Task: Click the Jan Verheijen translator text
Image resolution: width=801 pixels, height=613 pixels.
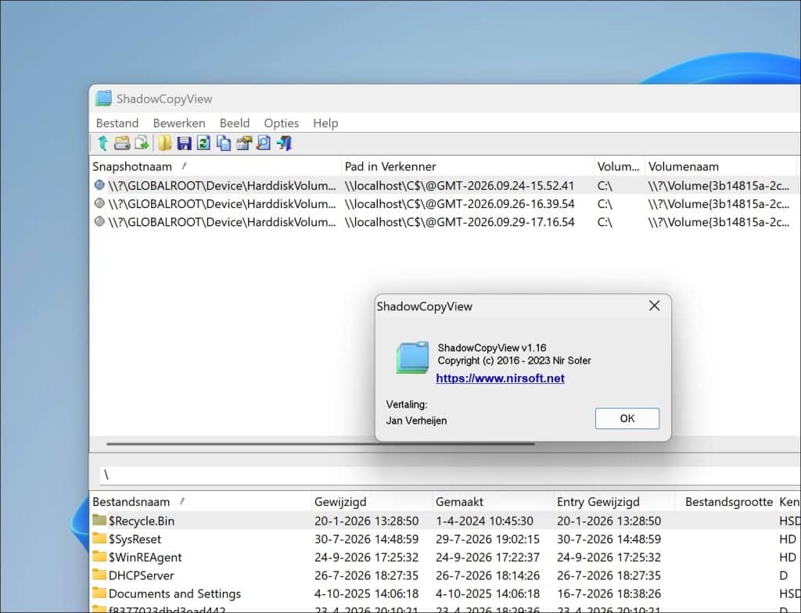Action: tap(416, 421)
